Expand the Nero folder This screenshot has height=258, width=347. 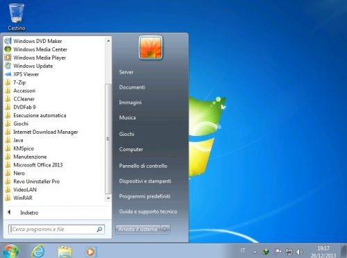pyautogui.click(x=15, y=173)
